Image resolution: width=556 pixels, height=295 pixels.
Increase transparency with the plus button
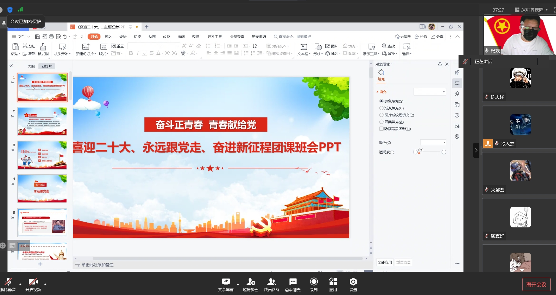tap(444, 152)
